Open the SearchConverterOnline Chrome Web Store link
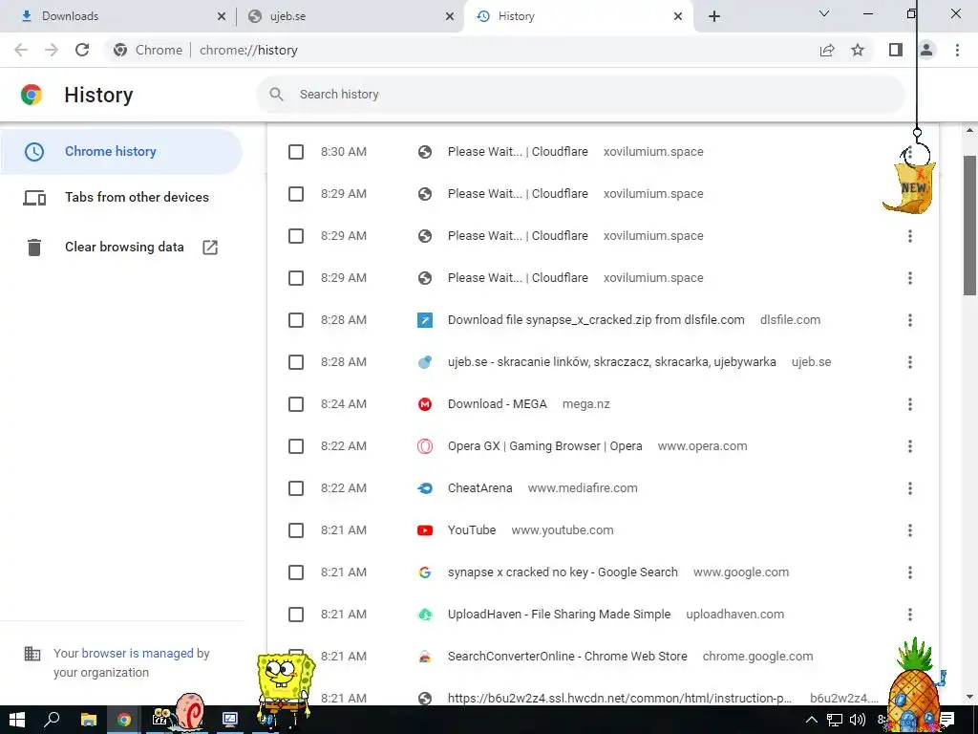 pos(567,657)
